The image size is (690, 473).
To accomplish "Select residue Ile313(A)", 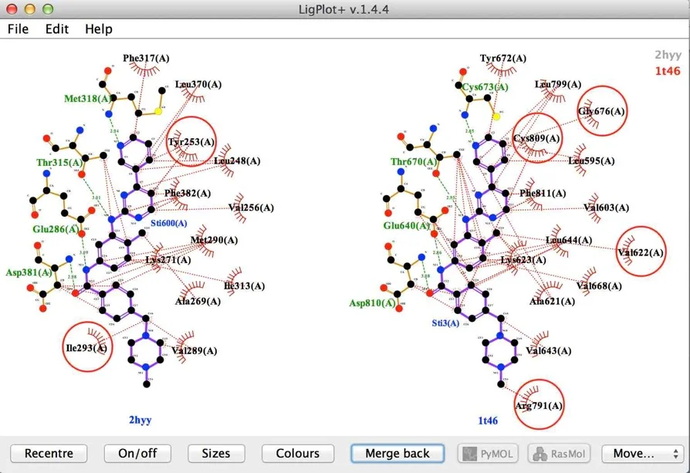I will coord(244,286).
